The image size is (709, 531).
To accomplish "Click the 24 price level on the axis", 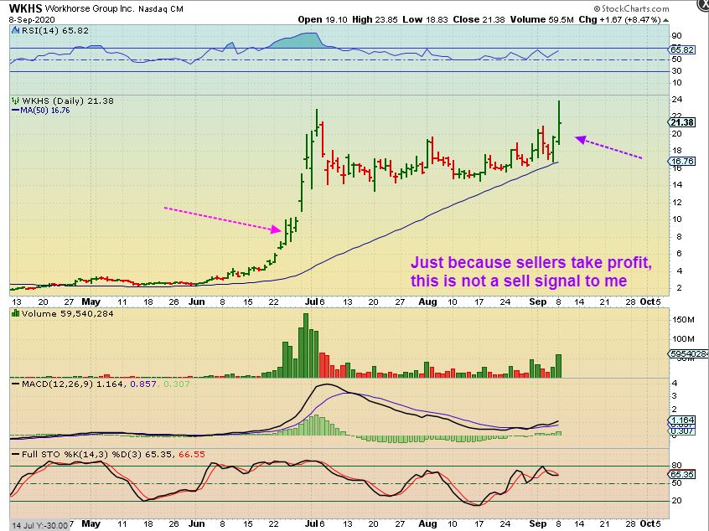I will tap(676, 100).
